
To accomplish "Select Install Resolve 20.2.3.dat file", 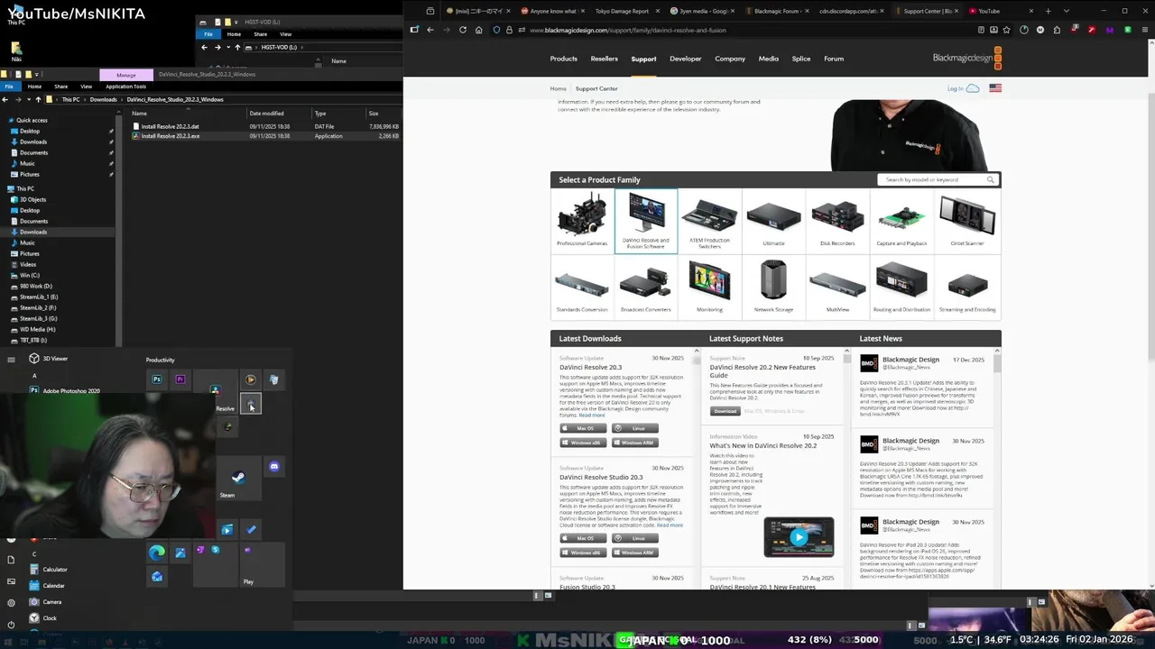I will [x=170, y=127].
